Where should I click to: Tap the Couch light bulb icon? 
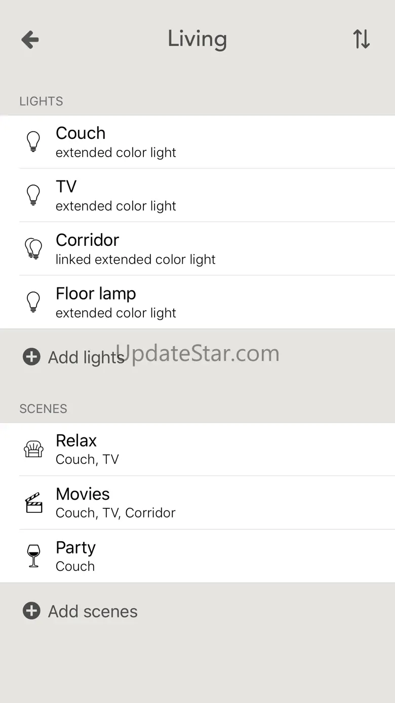click(x=33, y=141)
